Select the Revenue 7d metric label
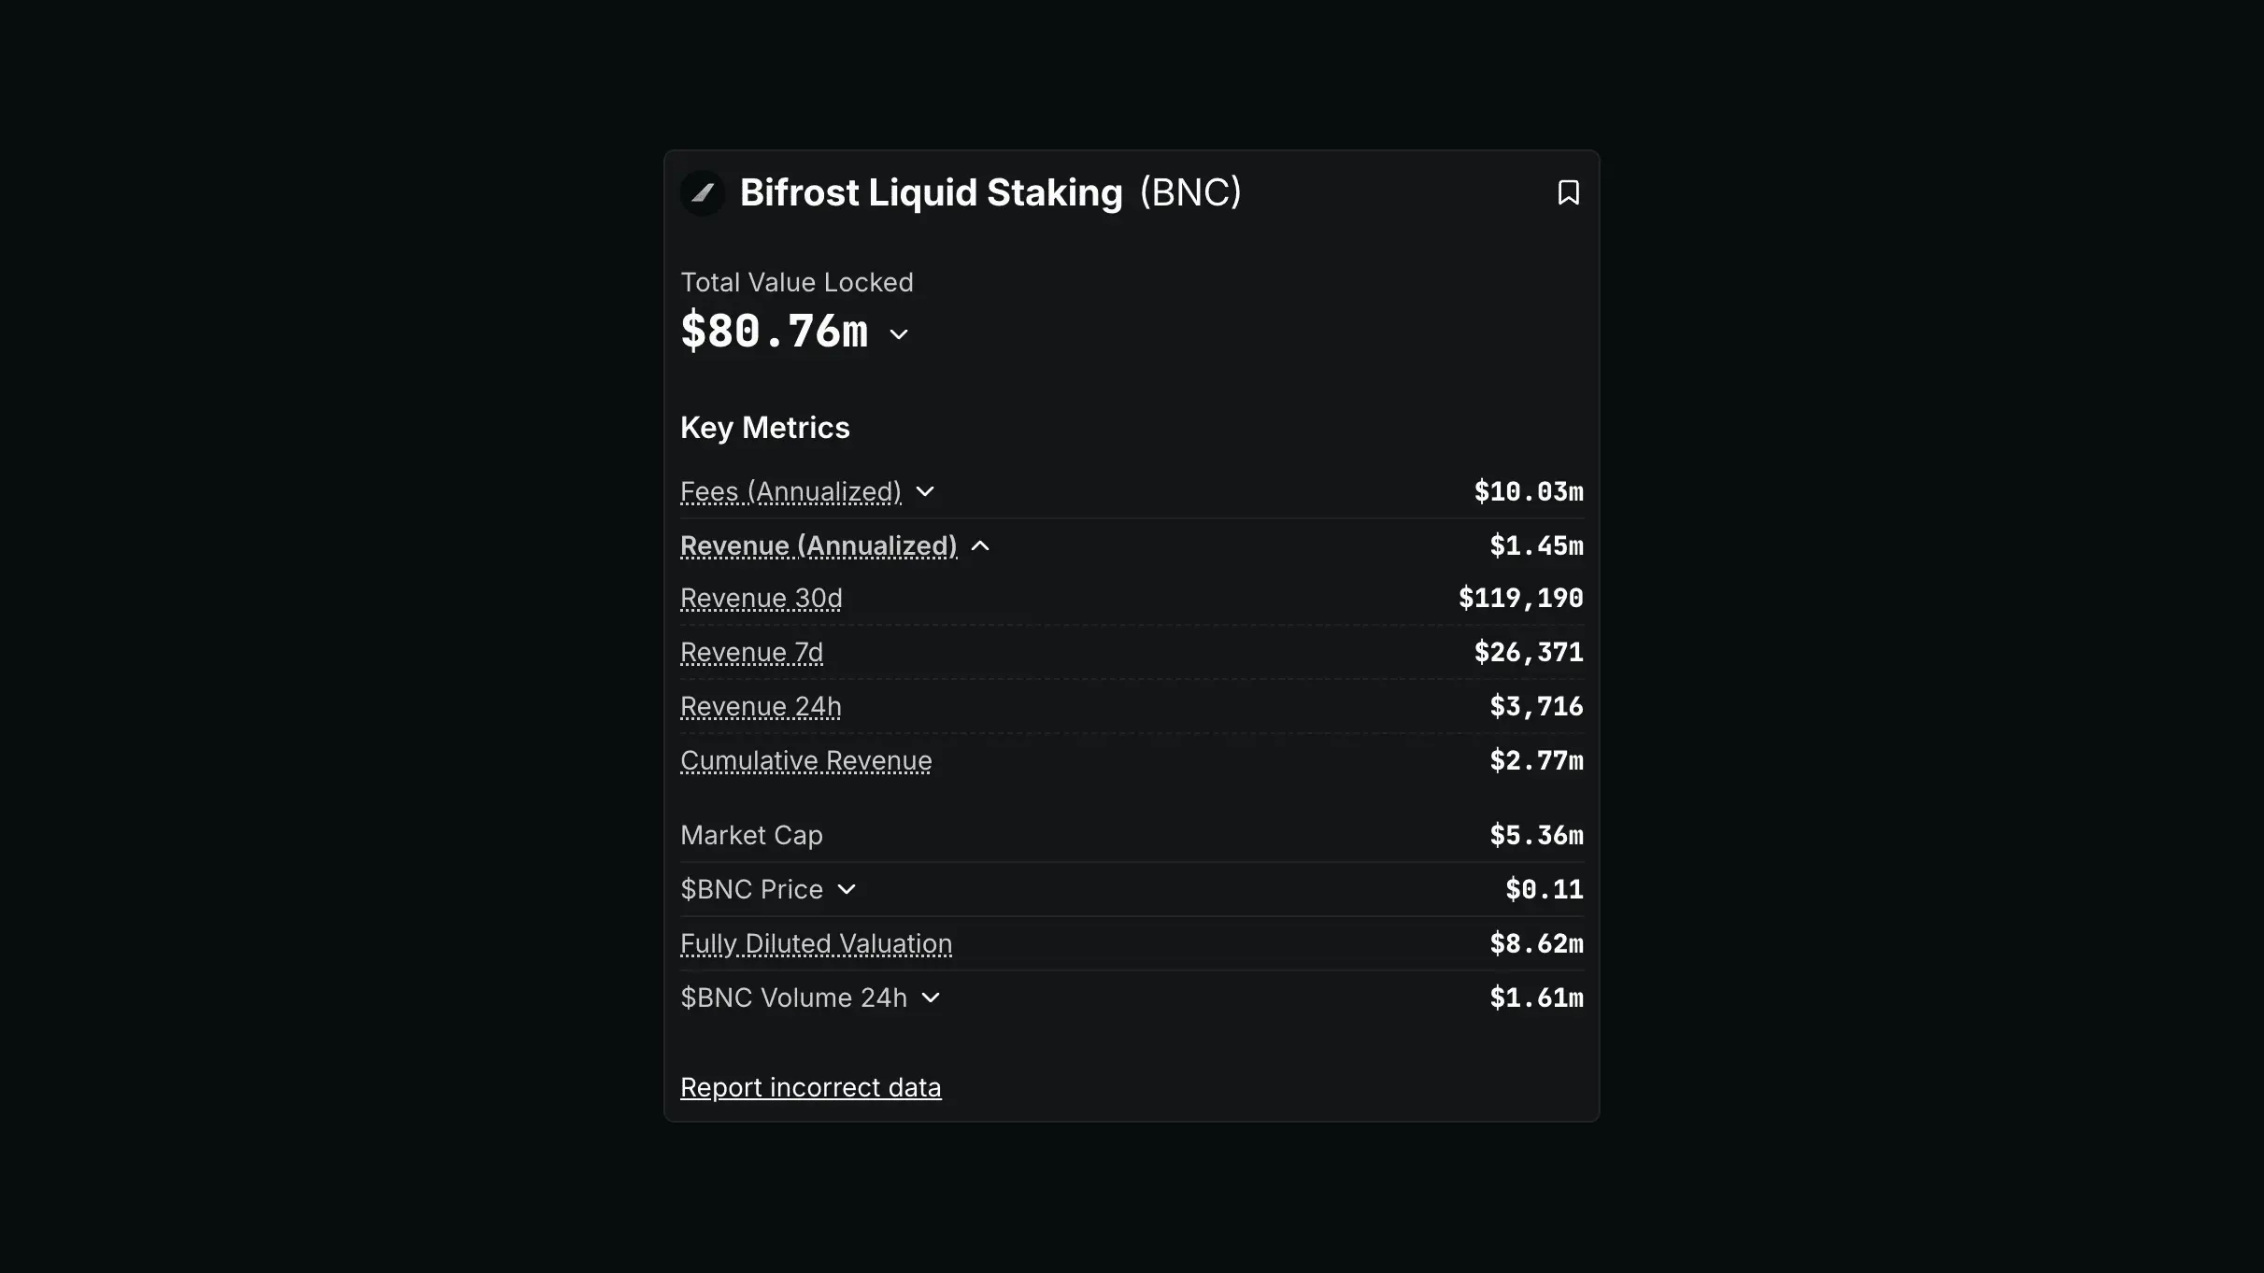 pyautogui.click(x=751, y=652)
